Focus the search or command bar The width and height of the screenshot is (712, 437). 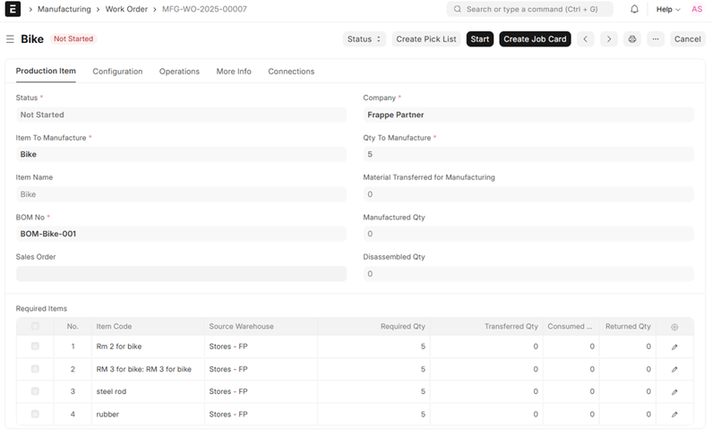529,9
